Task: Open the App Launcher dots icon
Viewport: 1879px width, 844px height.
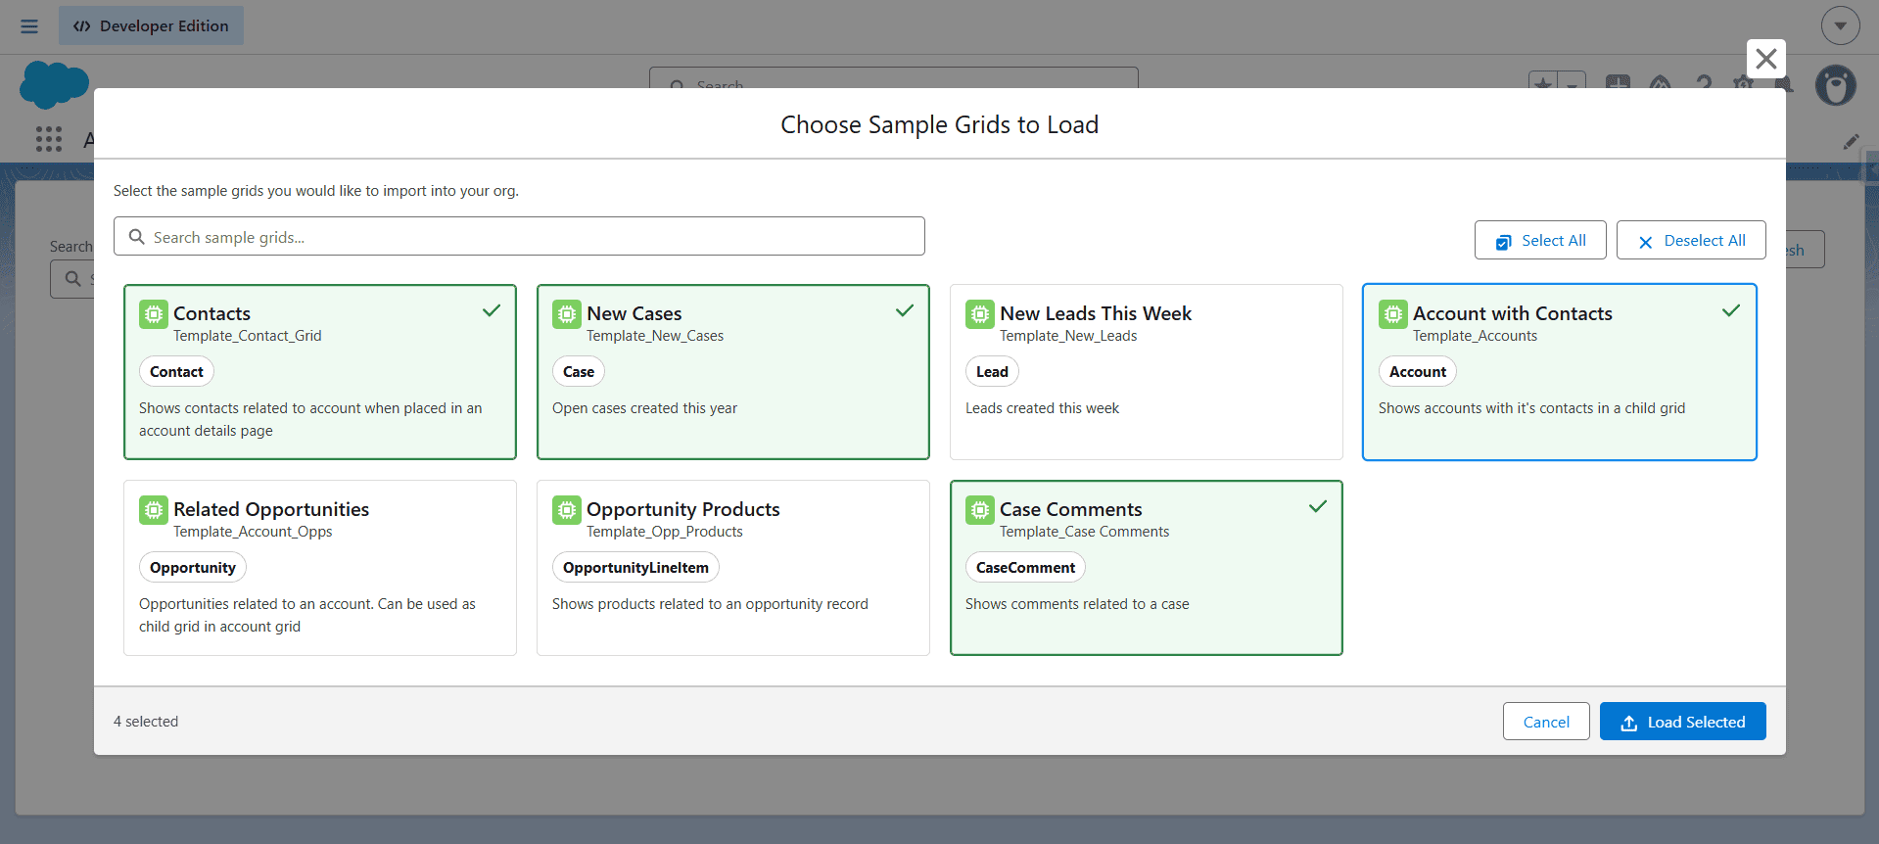Action: [x=49, y=139]
